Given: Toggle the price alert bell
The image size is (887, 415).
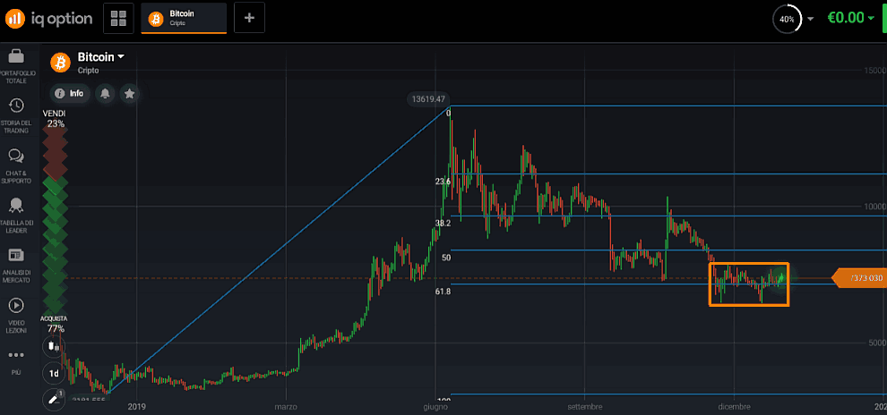Looking at the screenshot, I should (x=105, y=93).
